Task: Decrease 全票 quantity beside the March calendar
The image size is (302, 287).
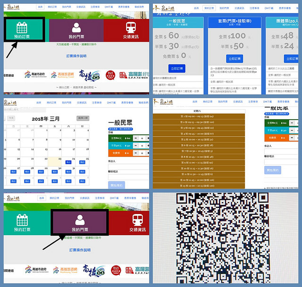Action: [x=136, y=138]
